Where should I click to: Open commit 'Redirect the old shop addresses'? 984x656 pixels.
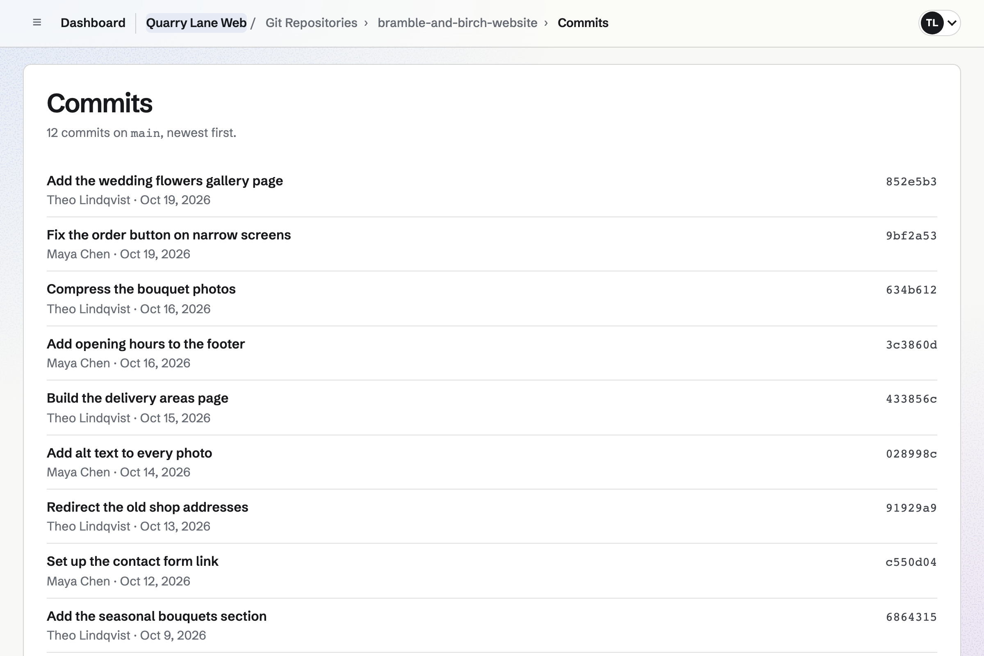(x=147, y=507)
